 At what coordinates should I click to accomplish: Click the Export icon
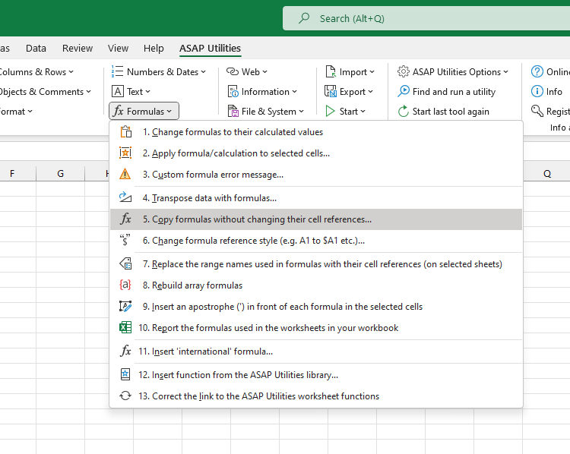click(x=331, y=91)
